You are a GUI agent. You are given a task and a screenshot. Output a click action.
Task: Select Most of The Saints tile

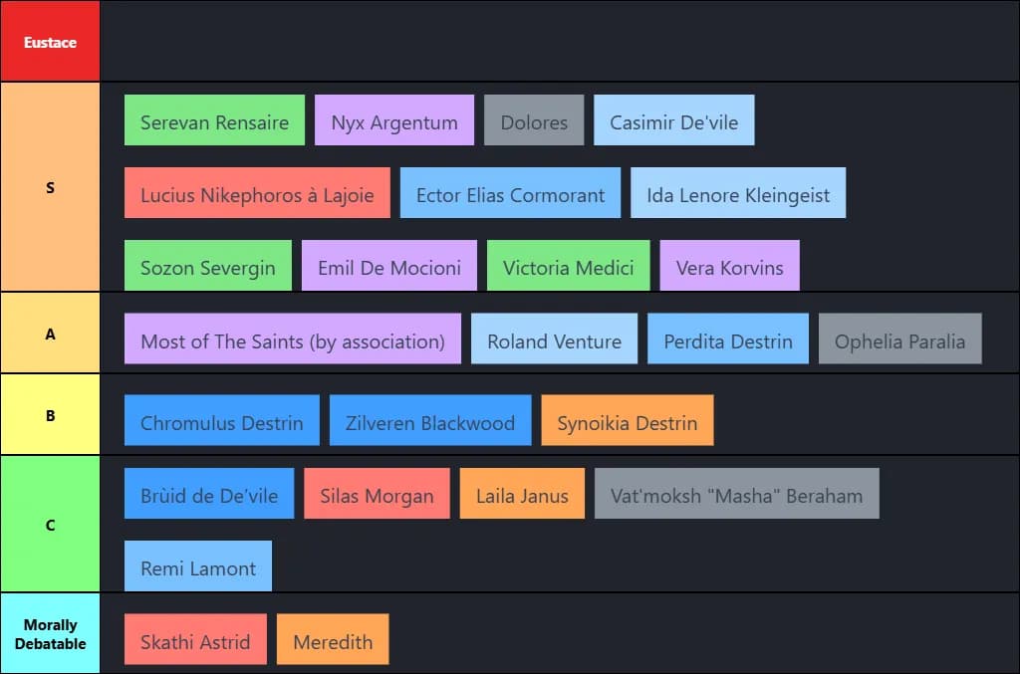[293, 340]
